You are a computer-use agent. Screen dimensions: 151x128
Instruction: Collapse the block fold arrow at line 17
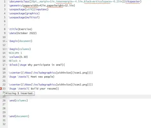click(7, 65)
